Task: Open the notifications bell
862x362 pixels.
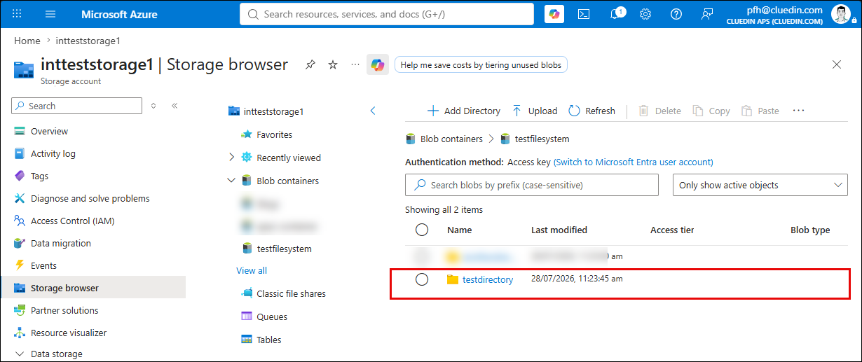Action: click(x=615, y=14)
